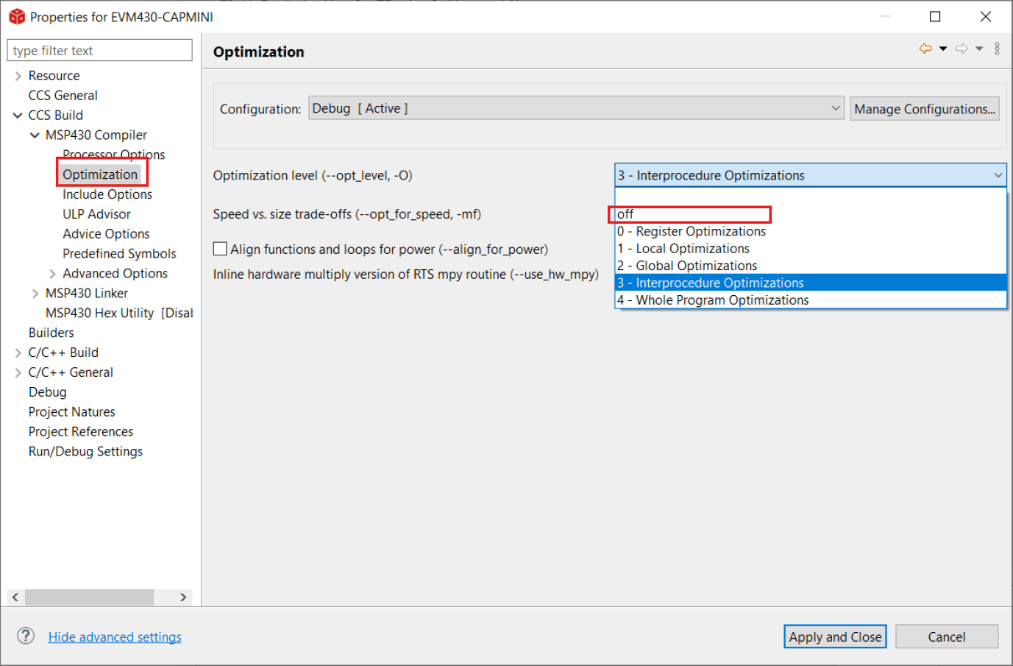Expand Advanced Options in the tree
This screenshot has height=666, width=1013.
coord(52,274)
